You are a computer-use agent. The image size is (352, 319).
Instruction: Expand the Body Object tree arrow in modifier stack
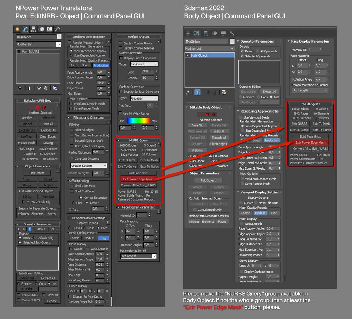point(188,55)
